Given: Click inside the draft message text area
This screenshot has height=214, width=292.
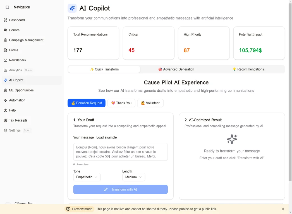Looking at the screenshot, I should coord(120,152).
